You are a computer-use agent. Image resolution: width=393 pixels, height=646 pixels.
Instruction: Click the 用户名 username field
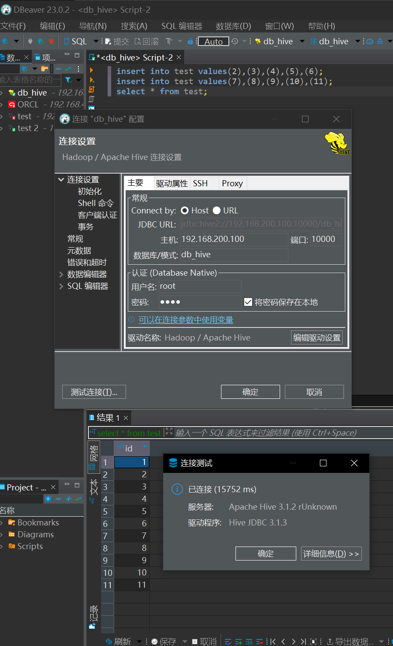click(200, 286)
